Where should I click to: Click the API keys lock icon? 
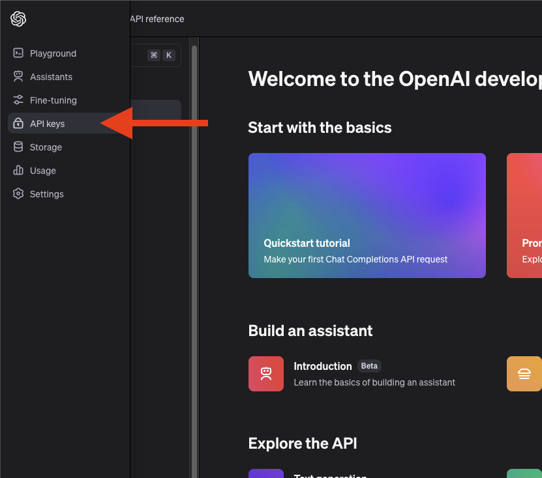18,124
